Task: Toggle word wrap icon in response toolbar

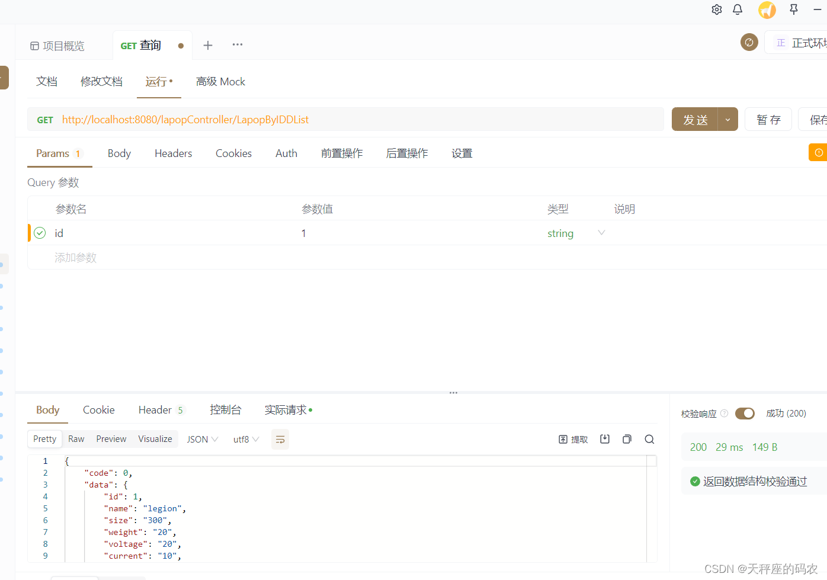Action: [280, 439]
